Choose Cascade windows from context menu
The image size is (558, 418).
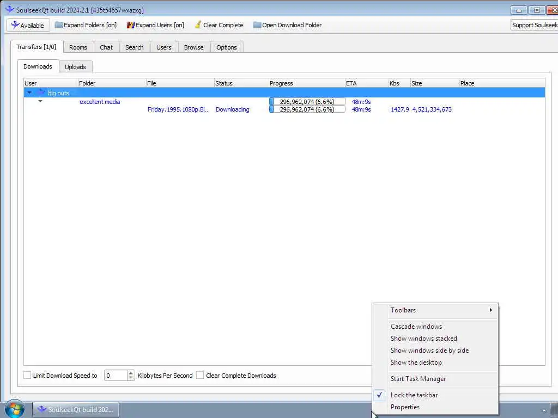[416, 327]
